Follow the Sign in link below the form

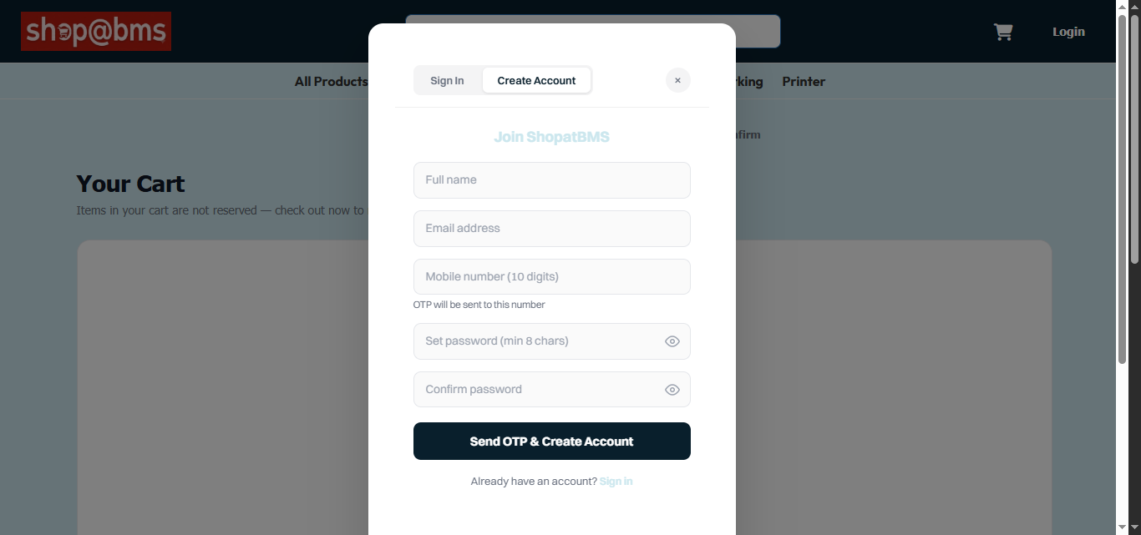616,482
